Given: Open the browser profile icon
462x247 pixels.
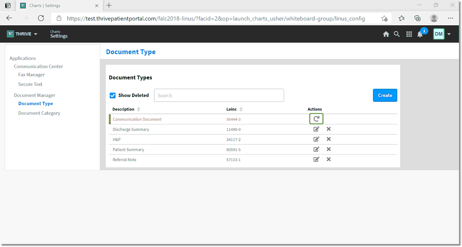Looking at the screenshot, I should pyautogui.click(x=434, y=18).
